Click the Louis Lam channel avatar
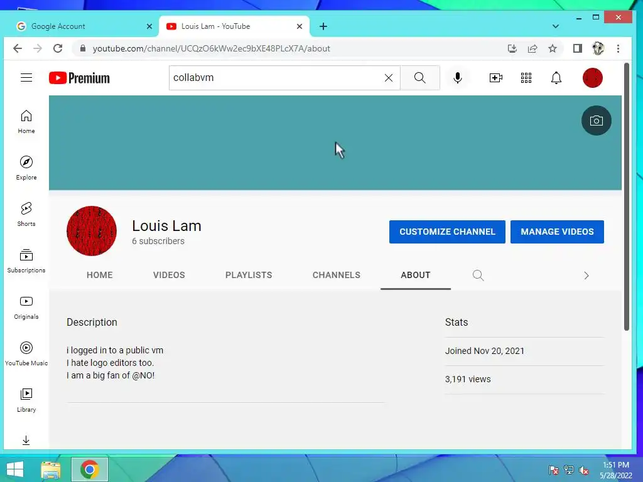Viewport: 643px width, 482px height. click(x=92, y=231)
